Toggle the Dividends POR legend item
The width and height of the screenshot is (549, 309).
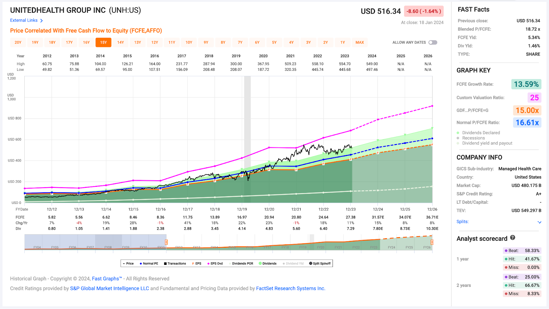[241, 263]
